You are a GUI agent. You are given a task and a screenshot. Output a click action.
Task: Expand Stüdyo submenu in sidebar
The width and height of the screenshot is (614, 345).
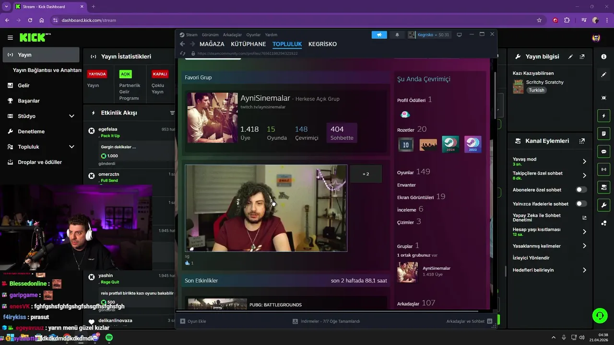point(71,116)
